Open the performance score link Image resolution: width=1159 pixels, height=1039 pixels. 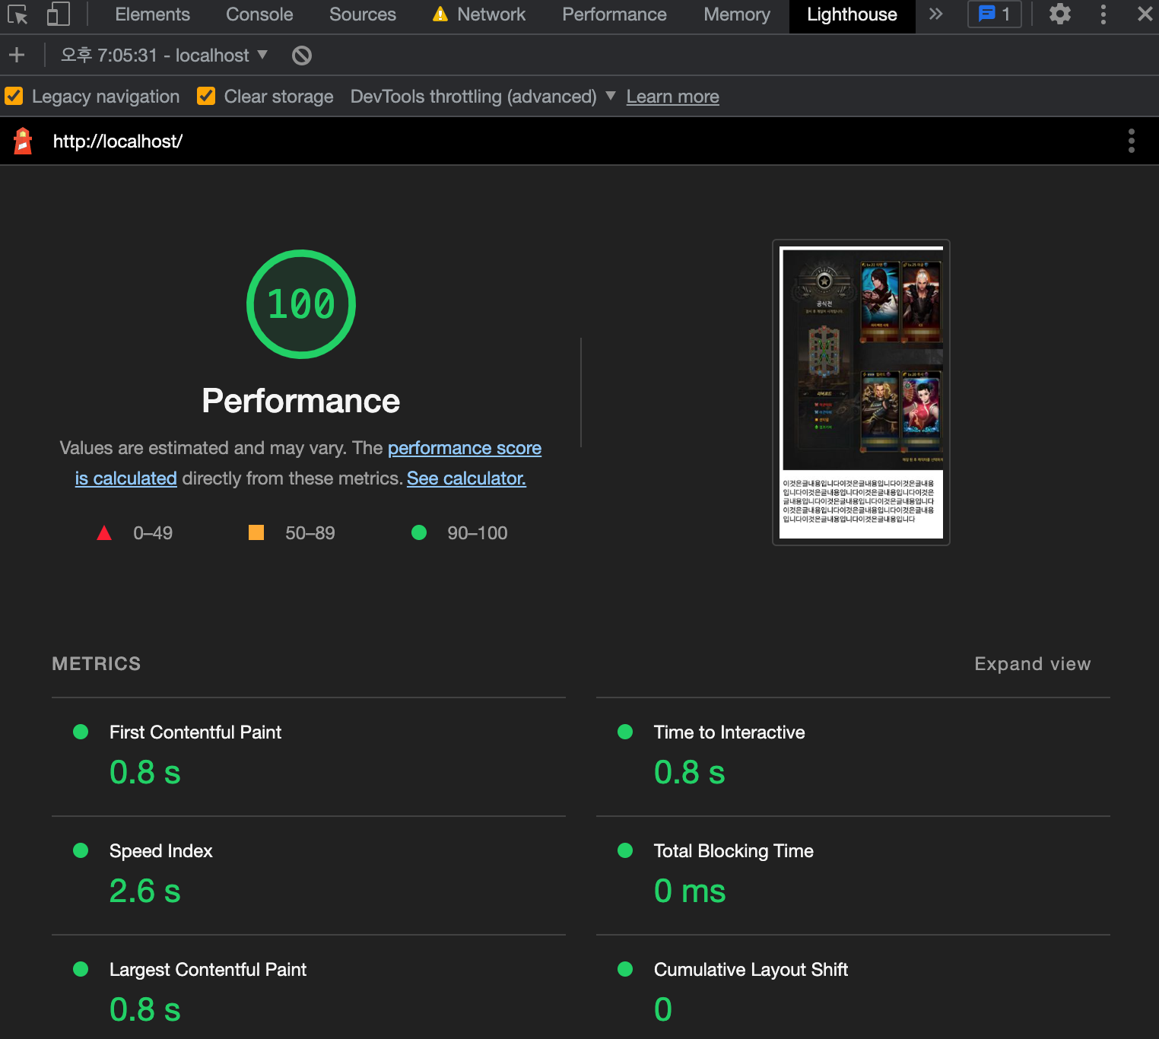pos(465,448)
